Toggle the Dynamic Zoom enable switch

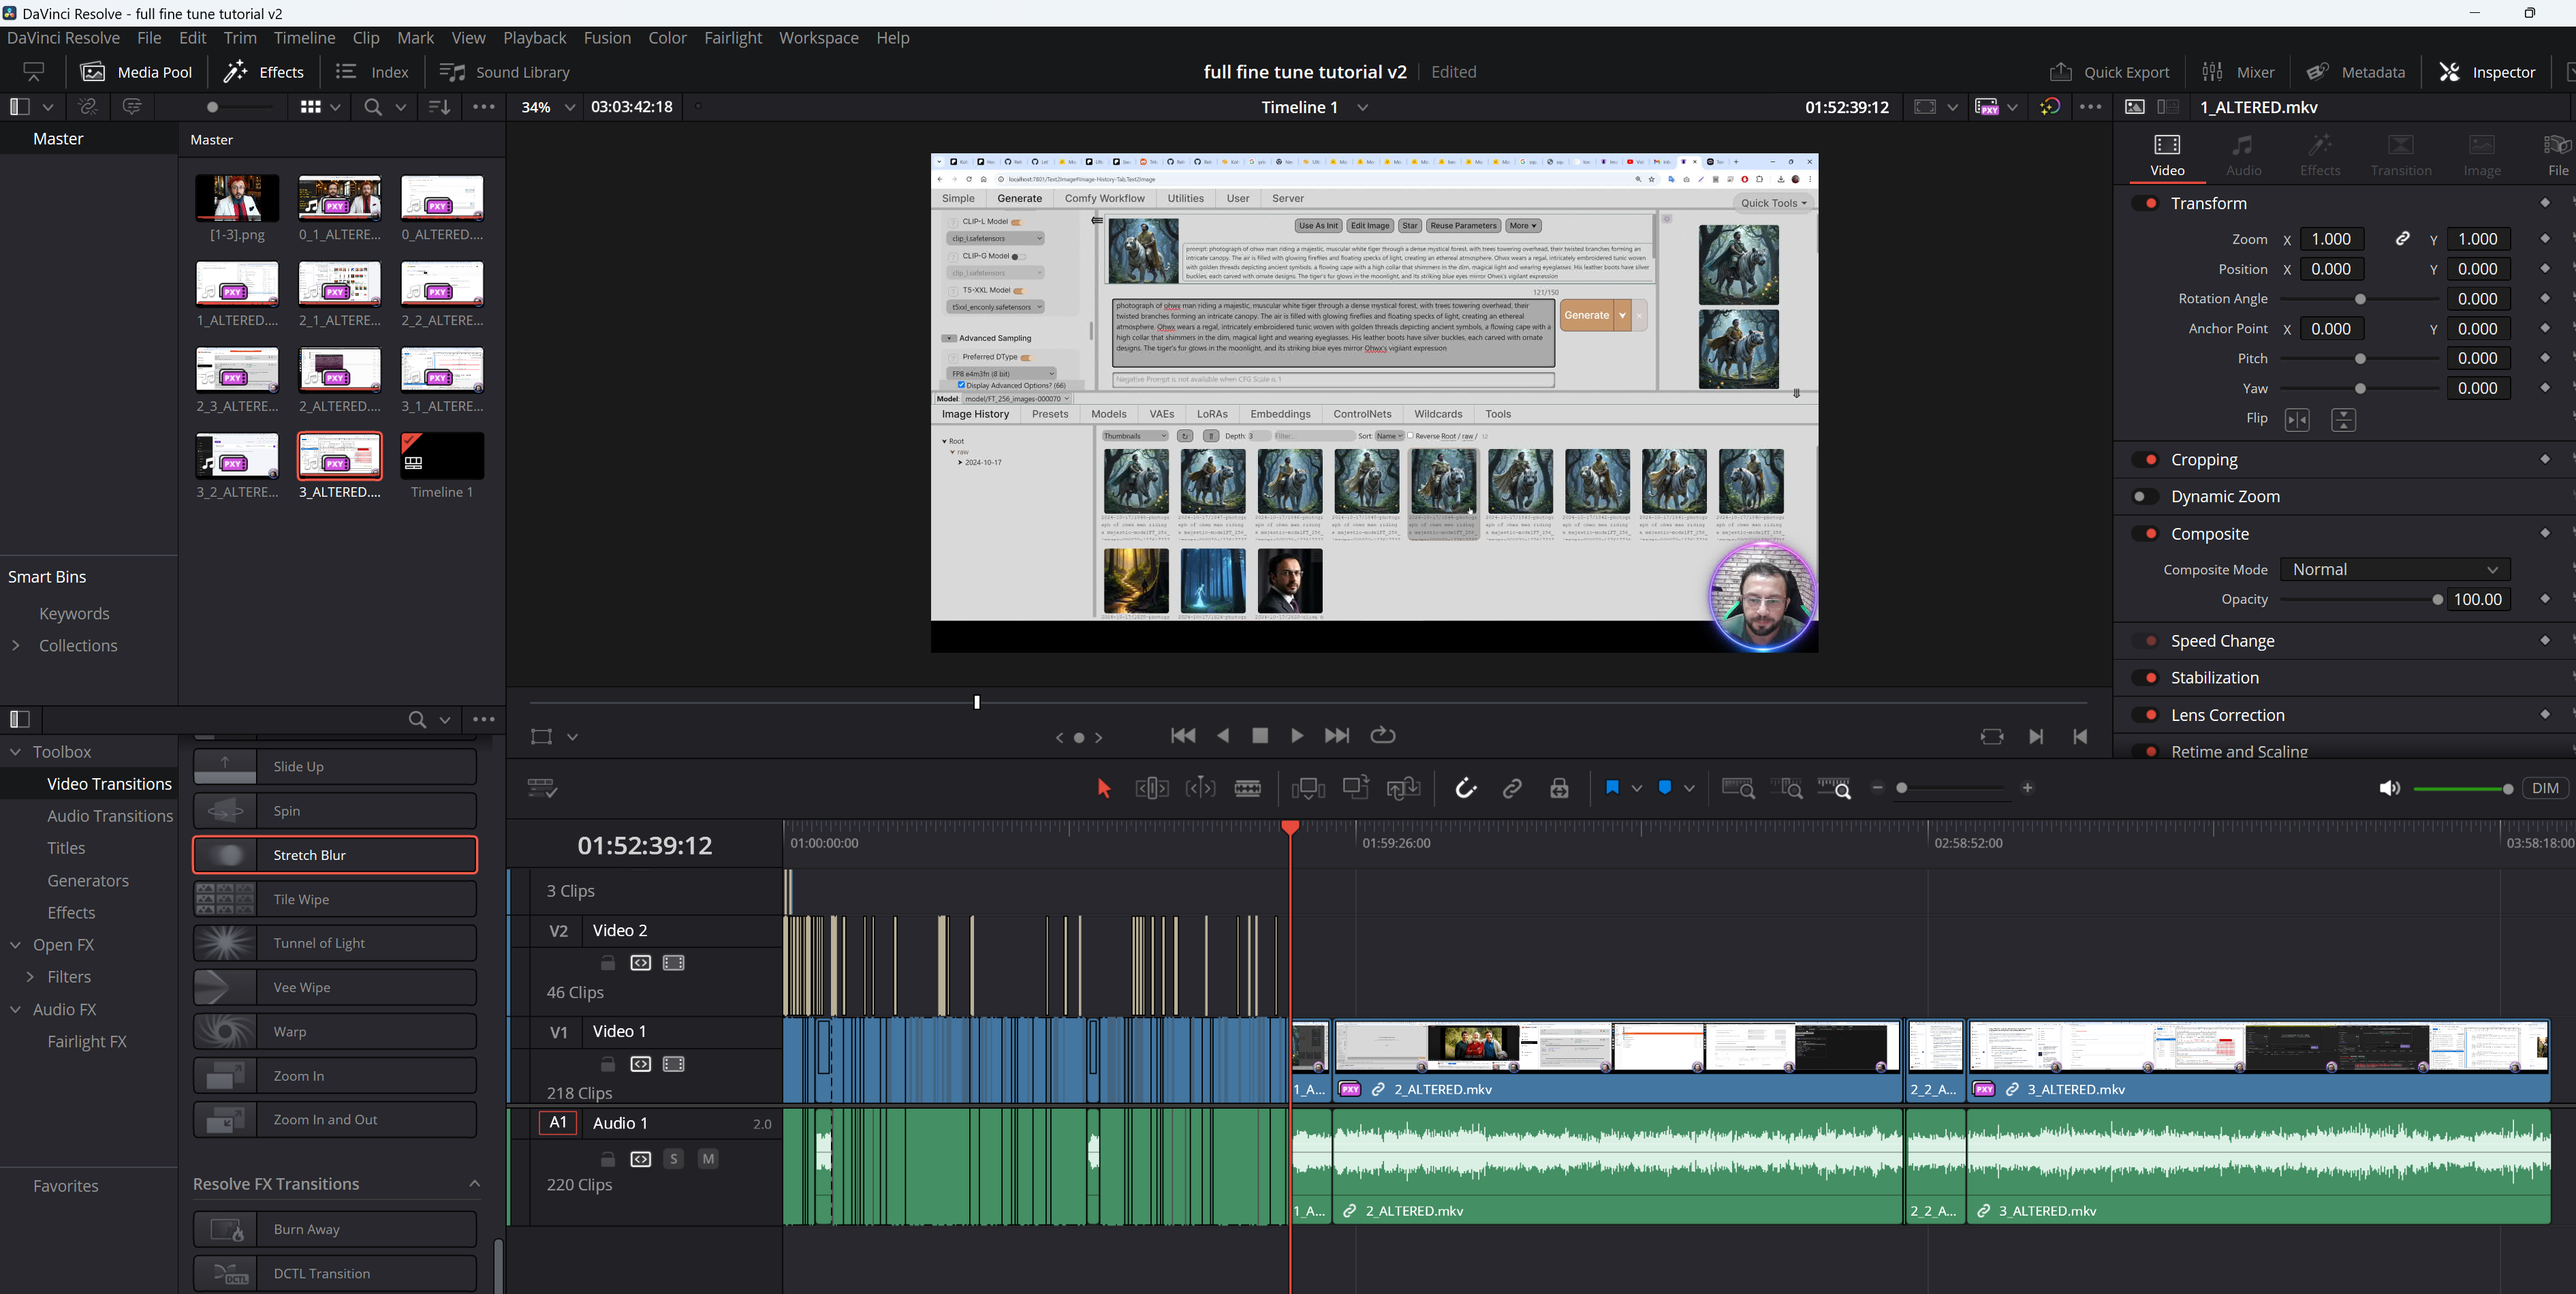pyautogui.click(x=2144, y=496)
